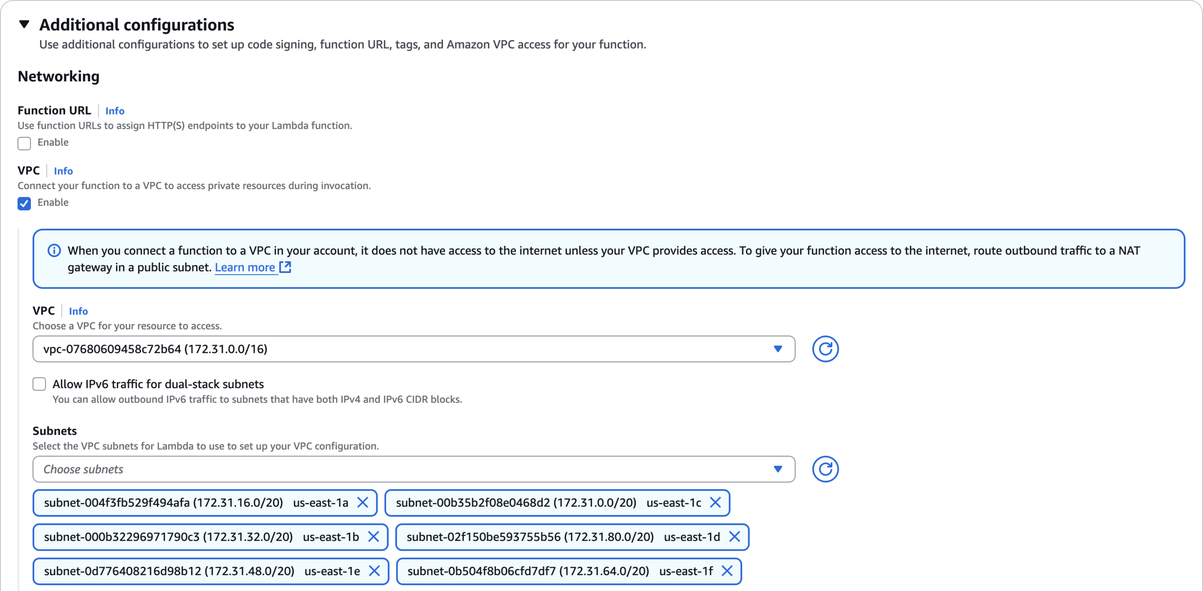Remove the us-east-1a subnet chip

tap(363, 503)
